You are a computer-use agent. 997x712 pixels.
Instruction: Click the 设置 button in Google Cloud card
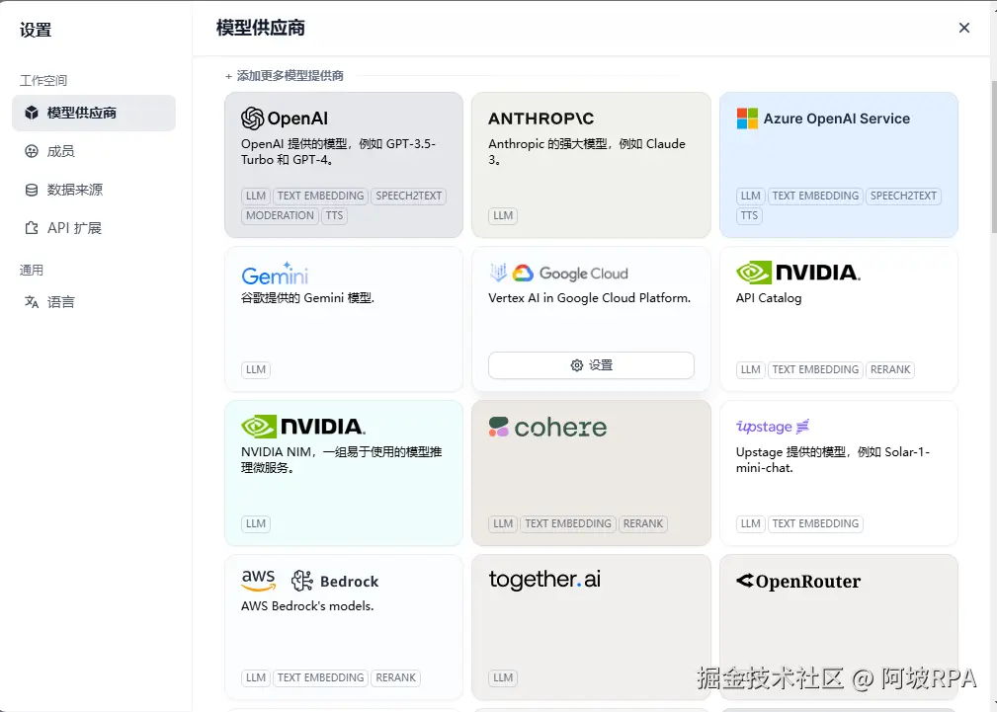point(591,365)
